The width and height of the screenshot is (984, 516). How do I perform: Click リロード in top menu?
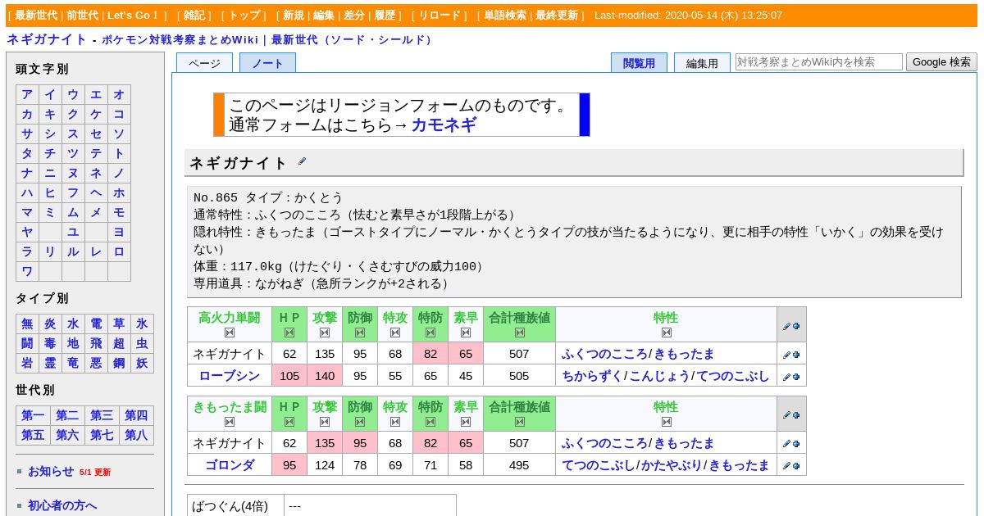pos(440,16)
